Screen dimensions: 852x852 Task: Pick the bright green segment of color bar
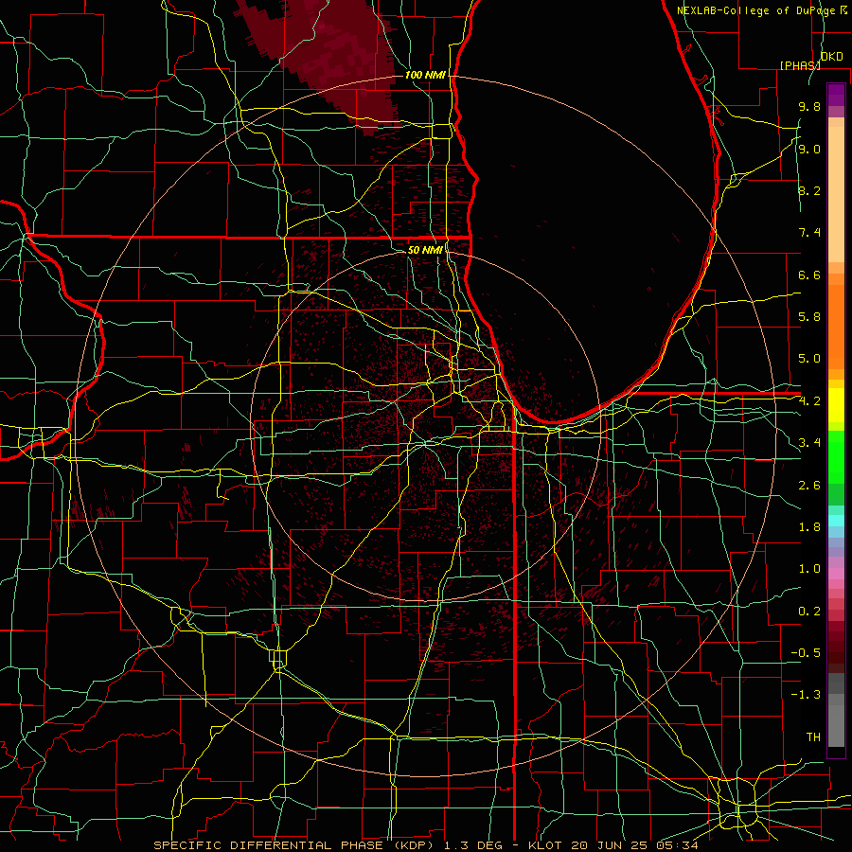click(836, 457)
